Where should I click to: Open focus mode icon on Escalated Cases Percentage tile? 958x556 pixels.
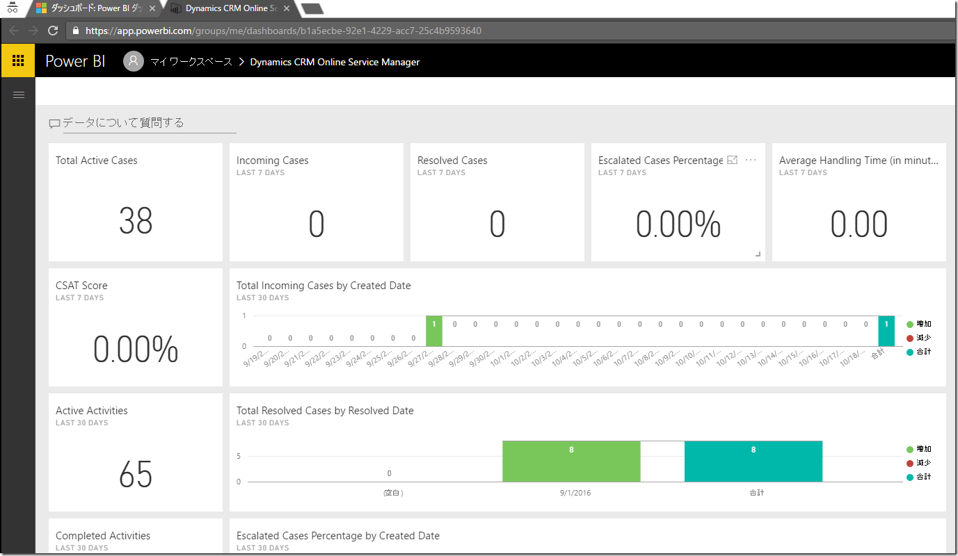coord(732,160)
